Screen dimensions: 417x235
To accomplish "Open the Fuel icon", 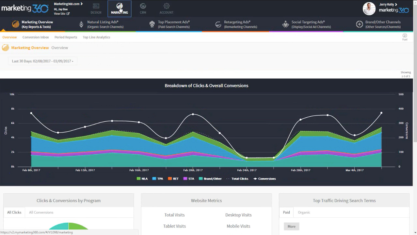I will point(405,36).
